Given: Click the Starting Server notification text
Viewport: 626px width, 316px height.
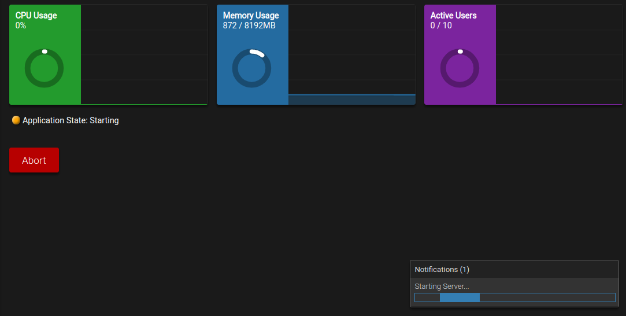Looking at the screenshot, I should [442, 286].
